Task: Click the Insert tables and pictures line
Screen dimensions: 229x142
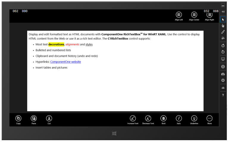Action: coord(51,68)
